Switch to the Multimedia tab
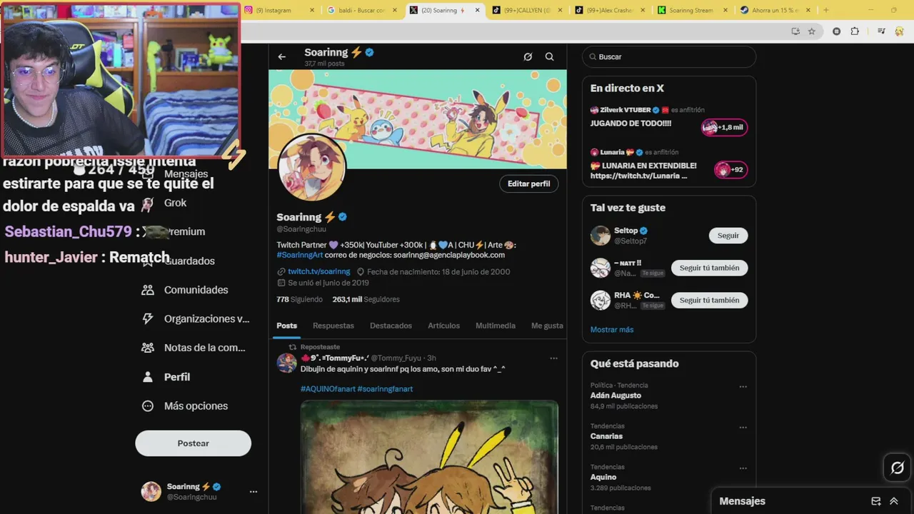 (496, 326)
